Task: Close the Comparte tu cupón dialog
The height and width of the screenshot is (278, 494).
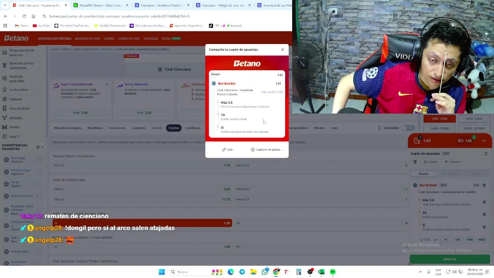Action: [x=283, y=49]
